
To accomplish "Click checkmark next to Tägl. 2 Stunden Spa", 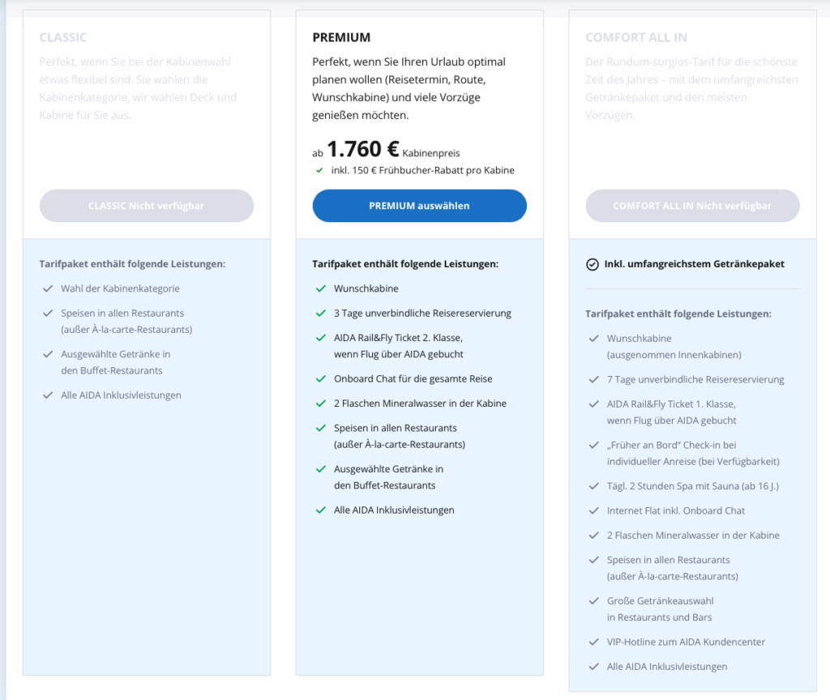I will click(594, 486).
